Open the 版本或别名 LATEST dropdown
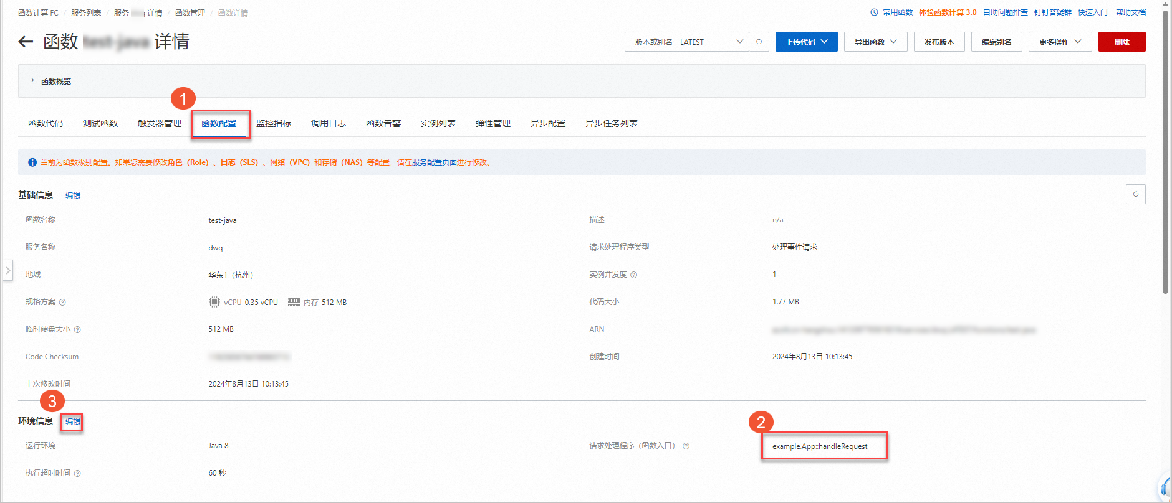 [x=686, y=42]
